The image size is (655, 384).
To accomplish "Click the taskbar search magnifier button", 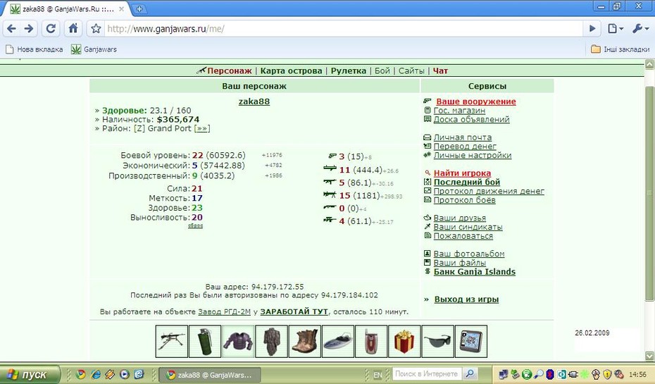I will [470, 373].
